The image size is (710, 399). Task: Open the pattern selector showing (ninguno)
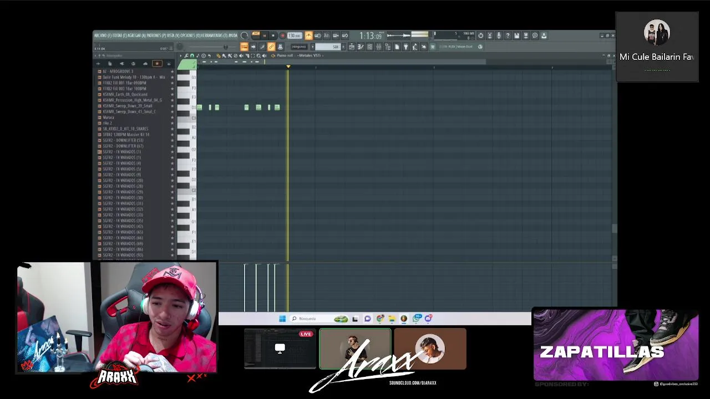coord(299,47)
